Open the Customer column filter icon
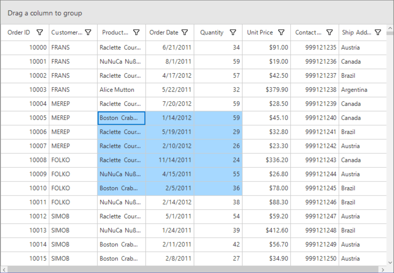Screen dimensions: 394x273 [88, 32]
